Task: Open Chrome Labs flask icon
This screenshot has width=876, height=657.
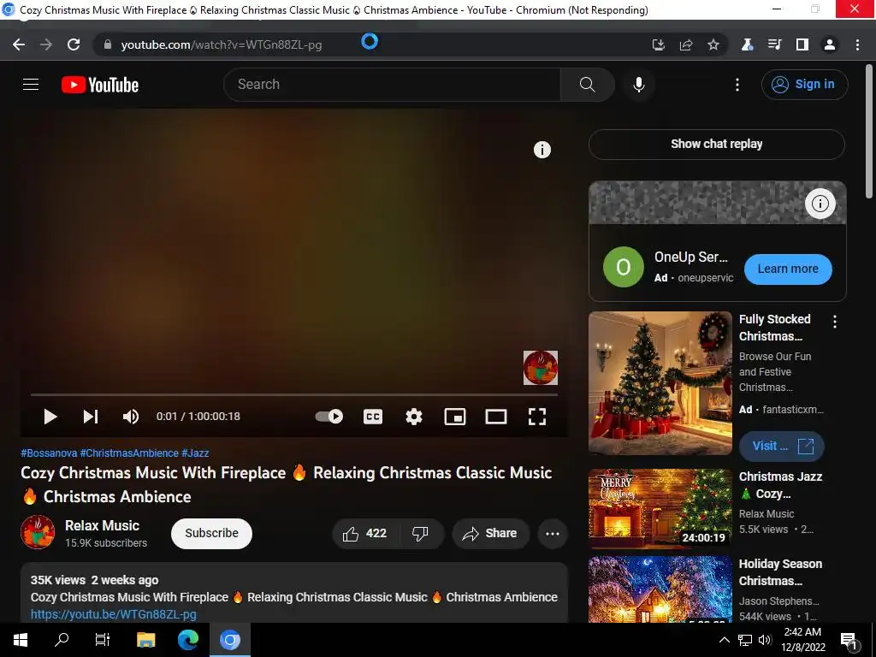Action: 747,44
